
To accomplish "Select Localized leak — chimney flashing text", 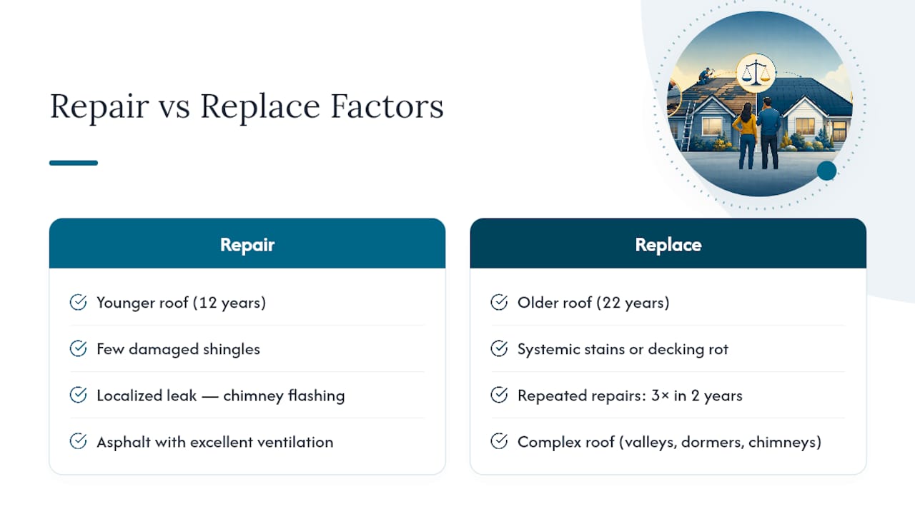I will (x=221, y=395).
